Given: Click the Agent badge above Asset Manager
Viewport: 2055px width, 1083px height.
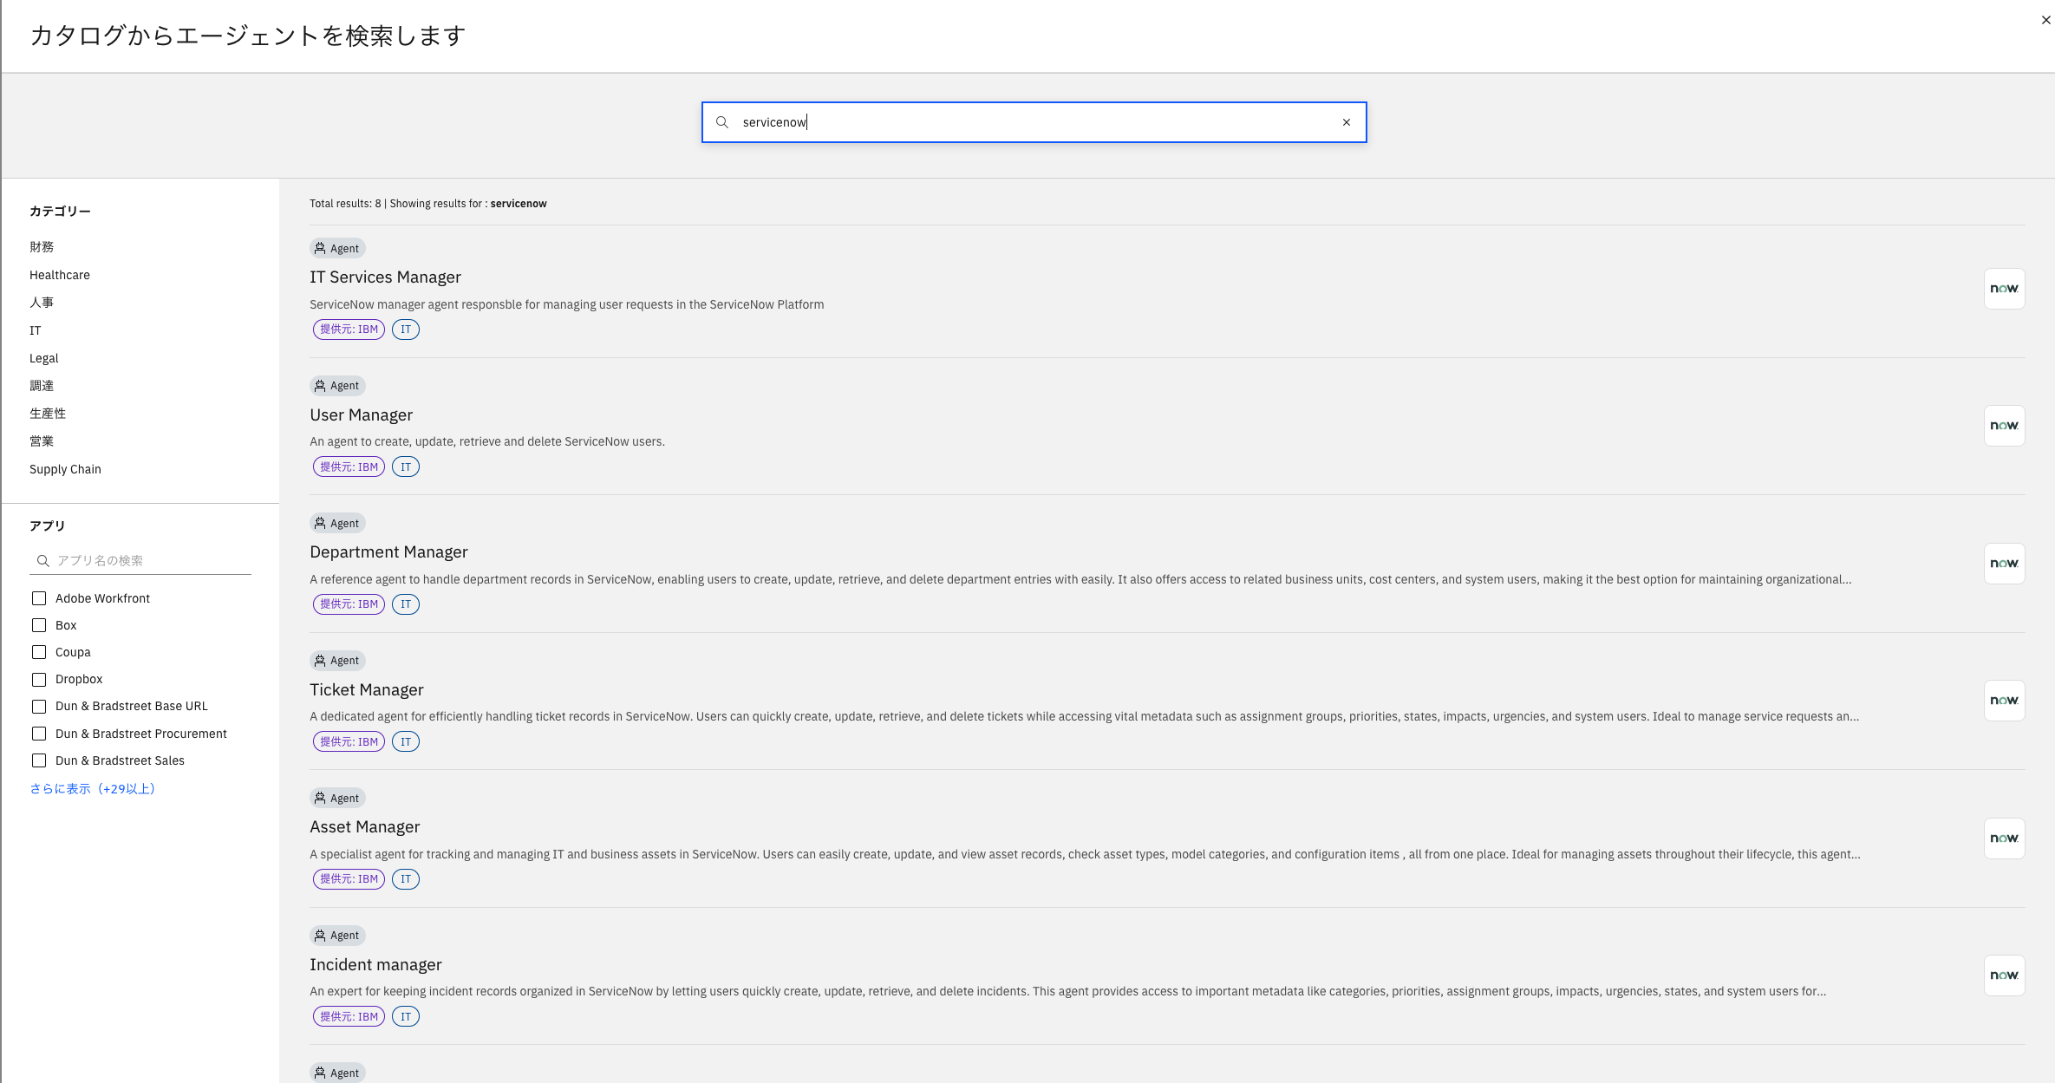Looking at the screenshot, I should click(337, 798).
